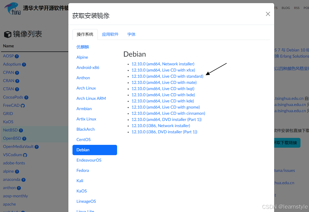
Task: Click the TUNA logo in header
Action: 13,8
